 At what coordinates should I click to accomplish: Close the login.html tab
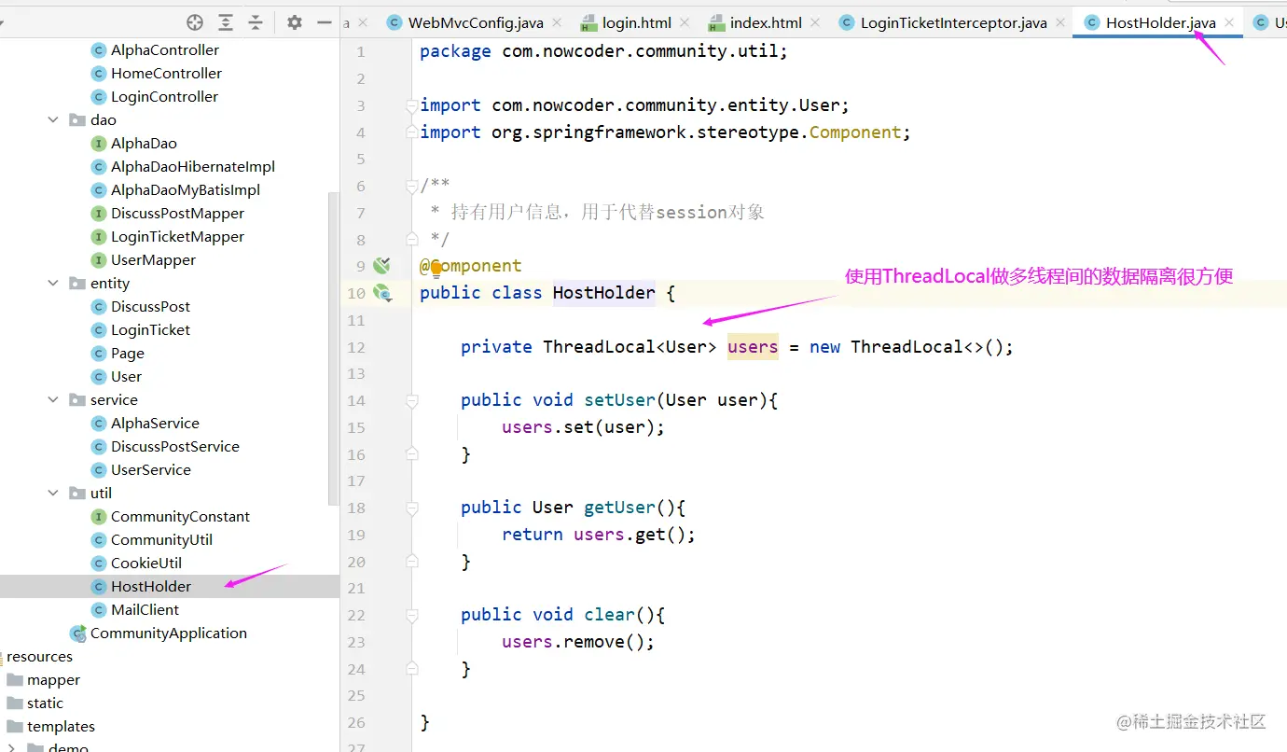click(685, 22)
